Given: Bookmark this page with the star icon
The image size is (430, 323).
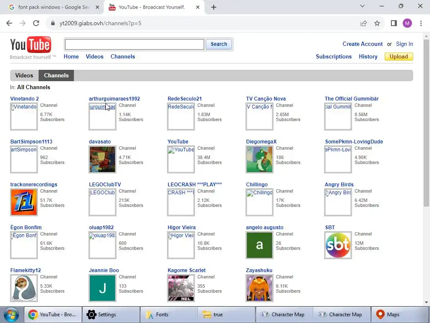Looking at the screenshot, I should pyautogui.click(x=377, y=24).
